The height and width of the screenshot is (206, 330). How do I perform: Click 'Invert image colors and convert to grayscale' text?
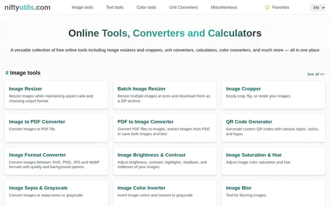[x=155, y=195]
